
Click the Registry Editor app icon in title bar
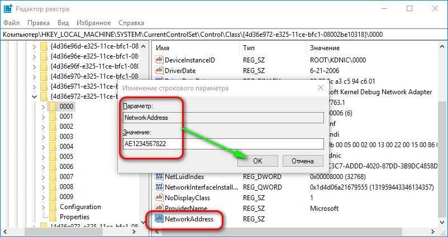click(x=8, y=9)
